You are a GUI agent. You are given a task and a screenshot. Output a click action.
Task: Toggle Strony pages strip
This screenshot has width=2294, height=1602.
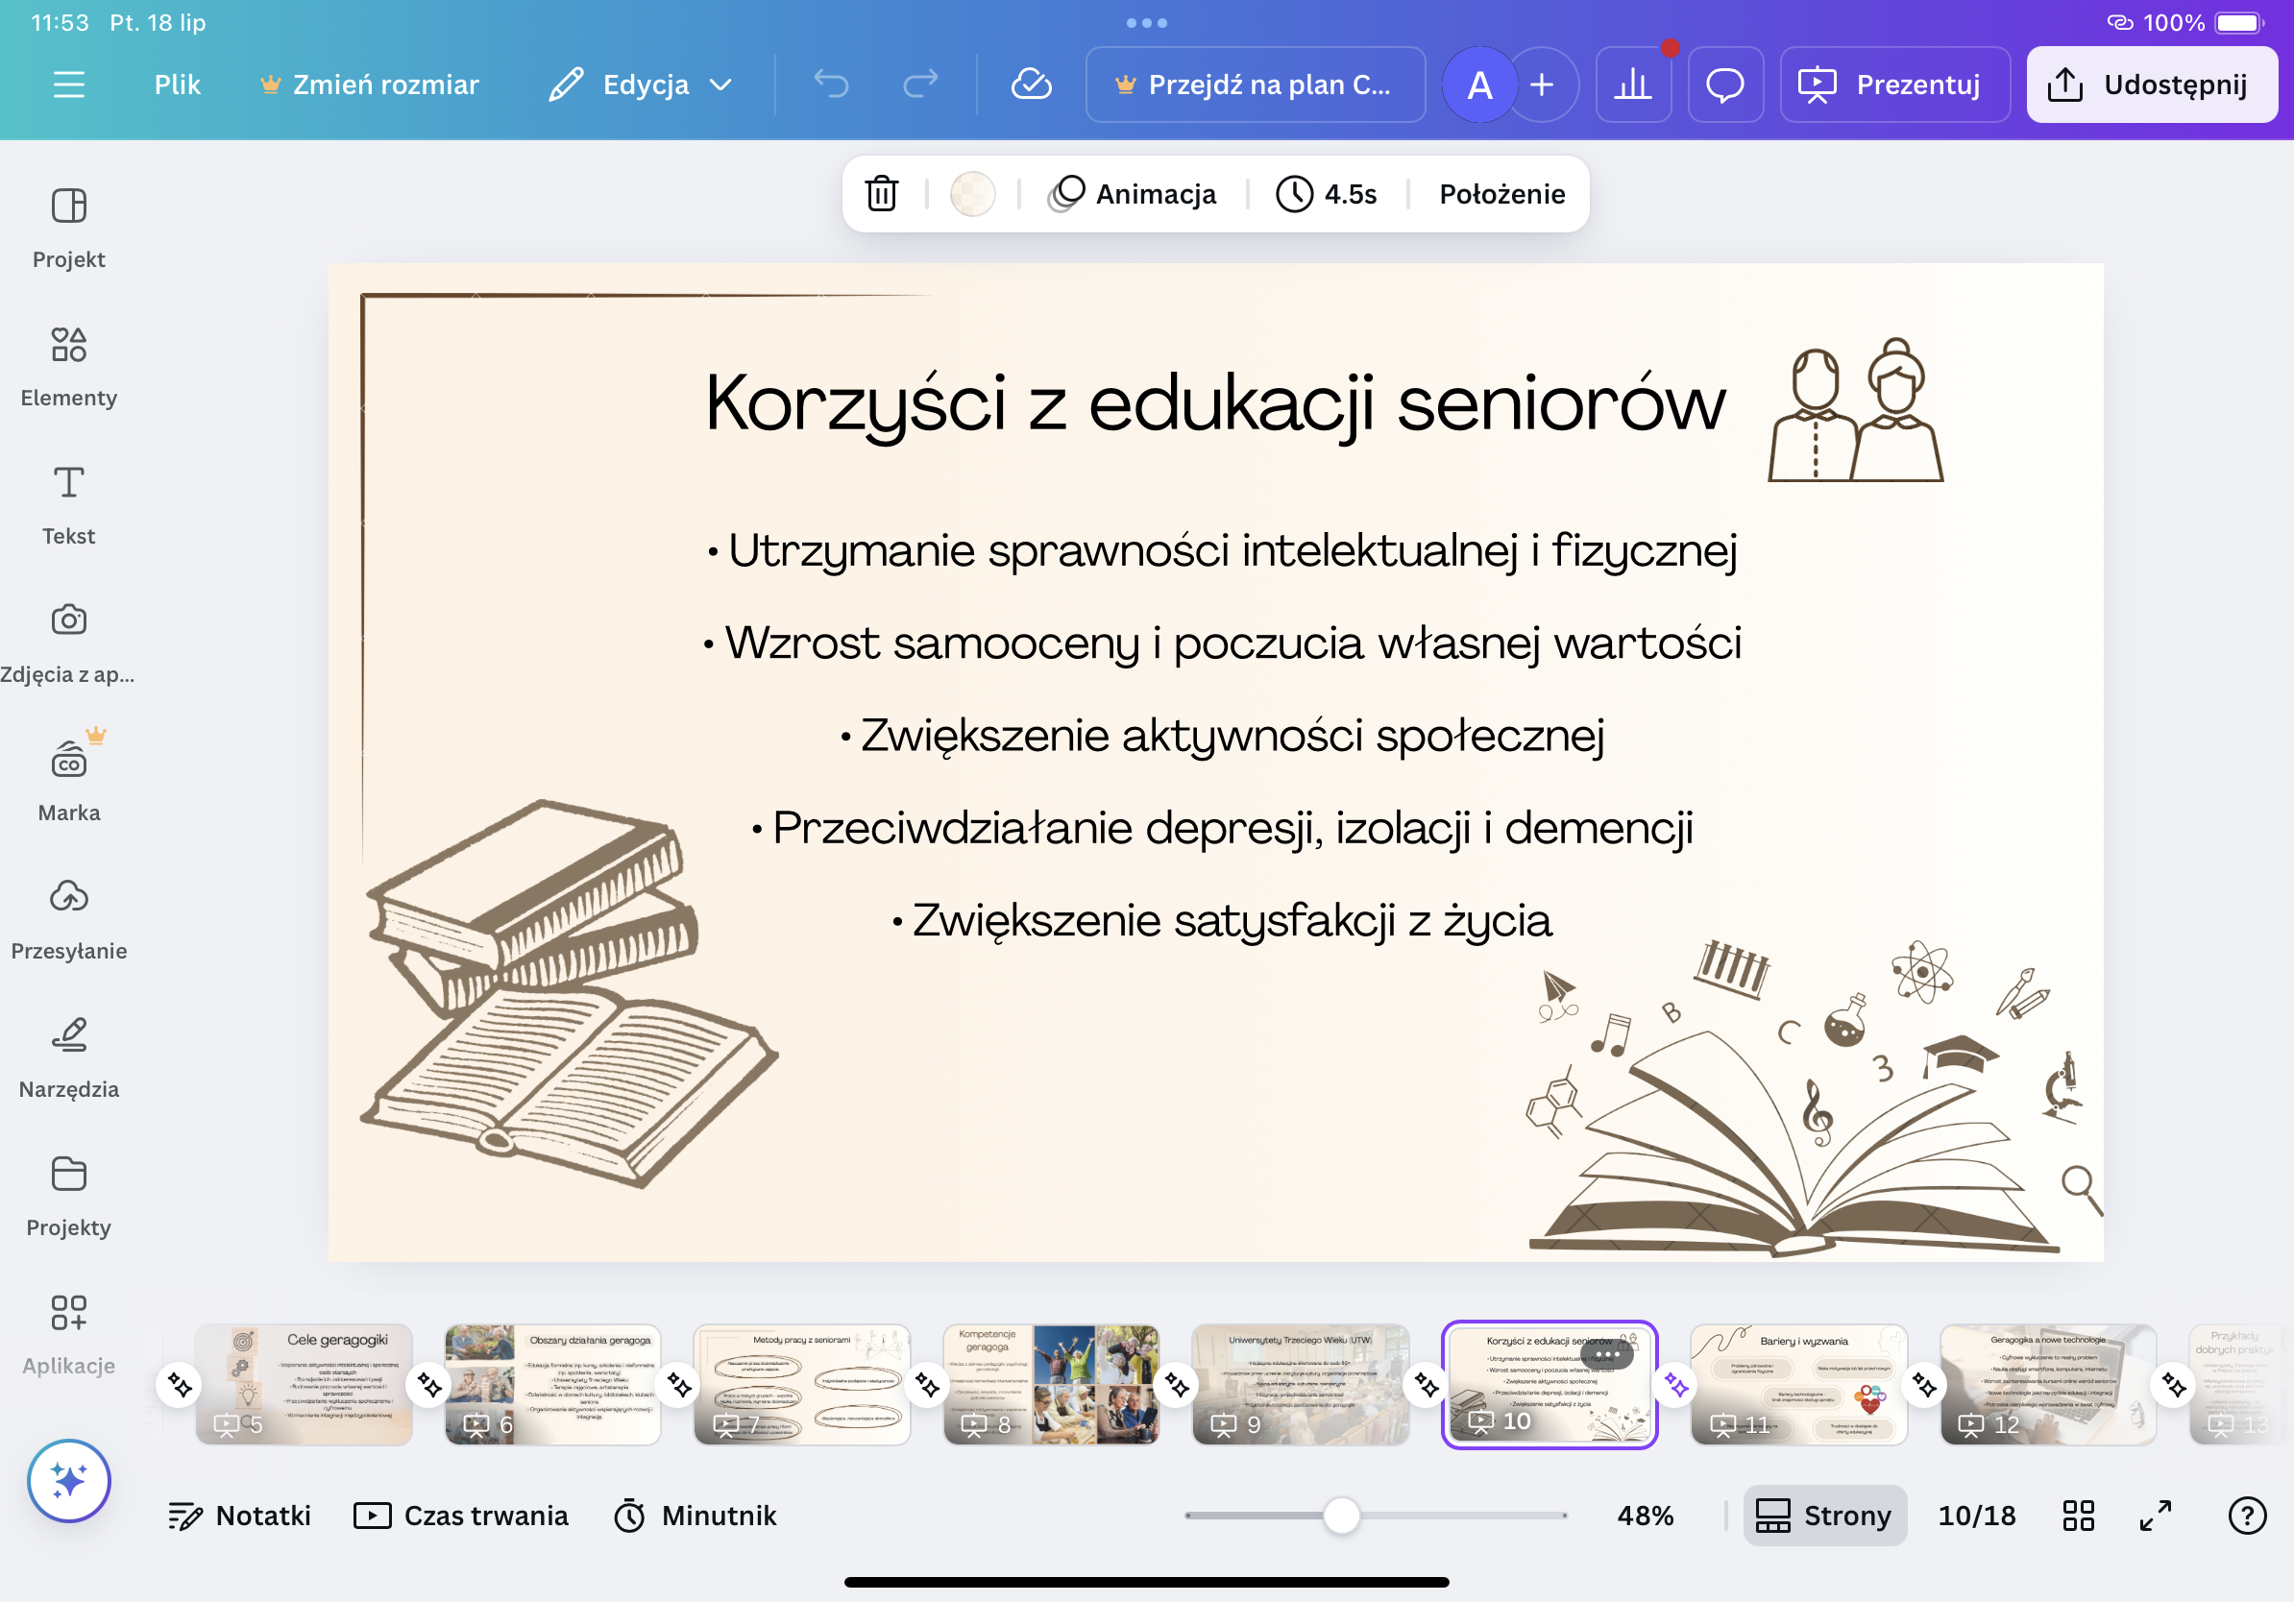click(x=1824, y=1516)
